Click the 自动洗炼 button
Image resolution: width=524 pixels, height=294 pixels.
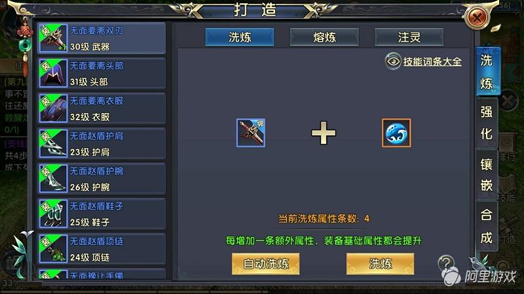pyautogui.click(x=266, y=264)
